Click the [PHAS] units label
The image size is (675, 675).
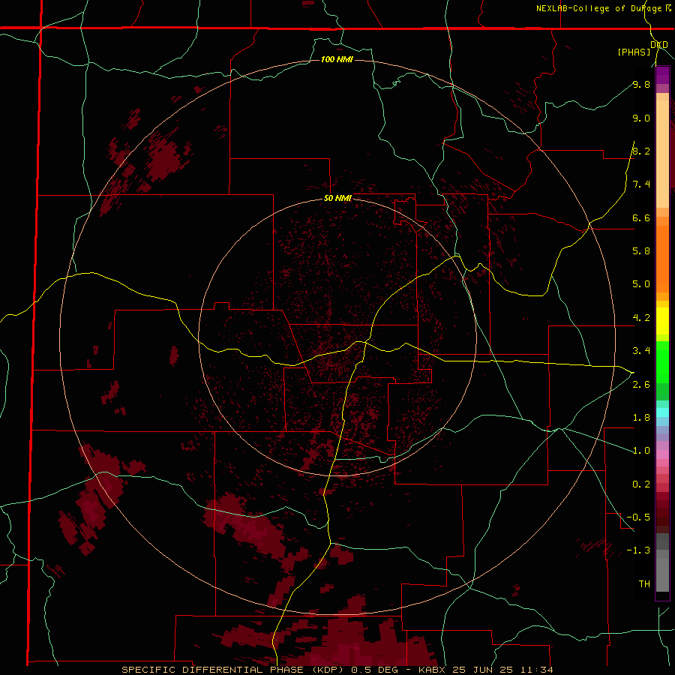coord(634,52)
